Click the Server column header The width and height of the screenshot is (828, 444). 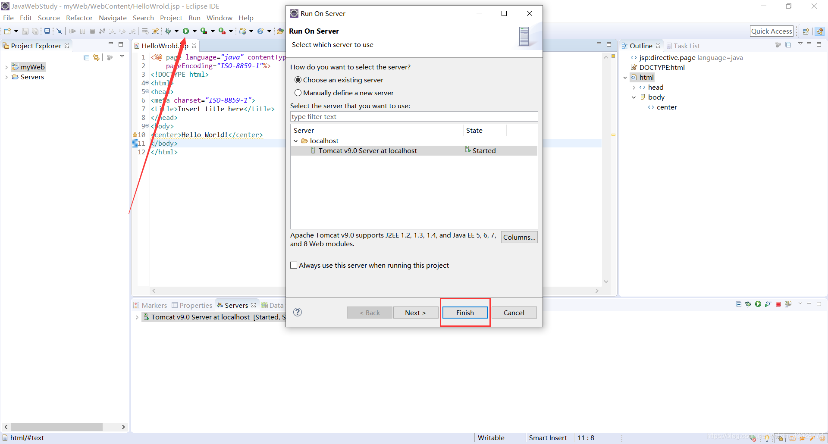click(x=377, y=130)
